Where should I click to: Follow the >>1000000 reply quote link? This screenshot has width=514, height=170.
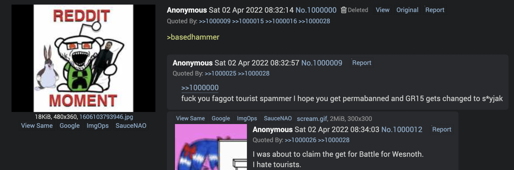click(200, 88)
